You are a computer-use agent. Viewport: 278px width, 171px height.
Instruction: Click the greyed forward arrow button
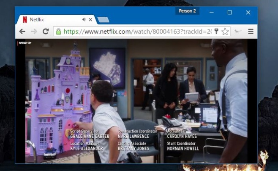(x=34, y=32)
